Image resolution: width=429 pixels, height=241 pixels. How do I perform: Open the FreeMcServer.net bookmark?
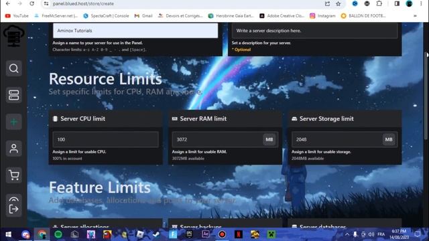[56, 16]
